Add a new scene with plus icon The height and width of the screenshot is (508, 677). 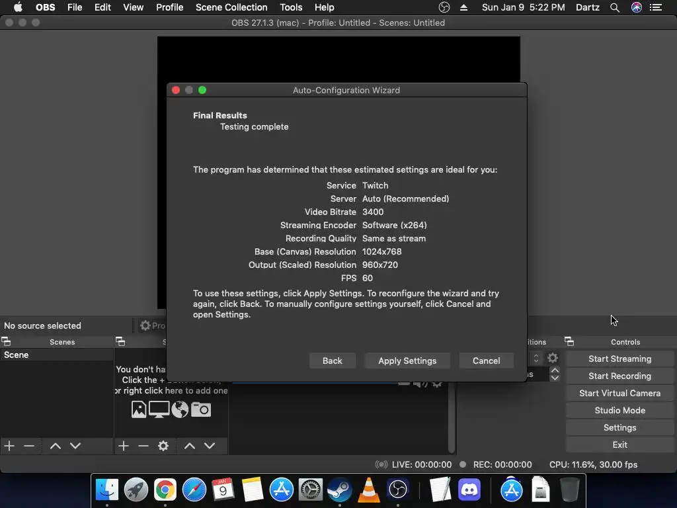tap(9, 446)
